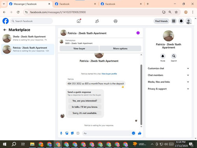Click the chat vertical scrollbar

pyautogui.click(x=141, y=95)
